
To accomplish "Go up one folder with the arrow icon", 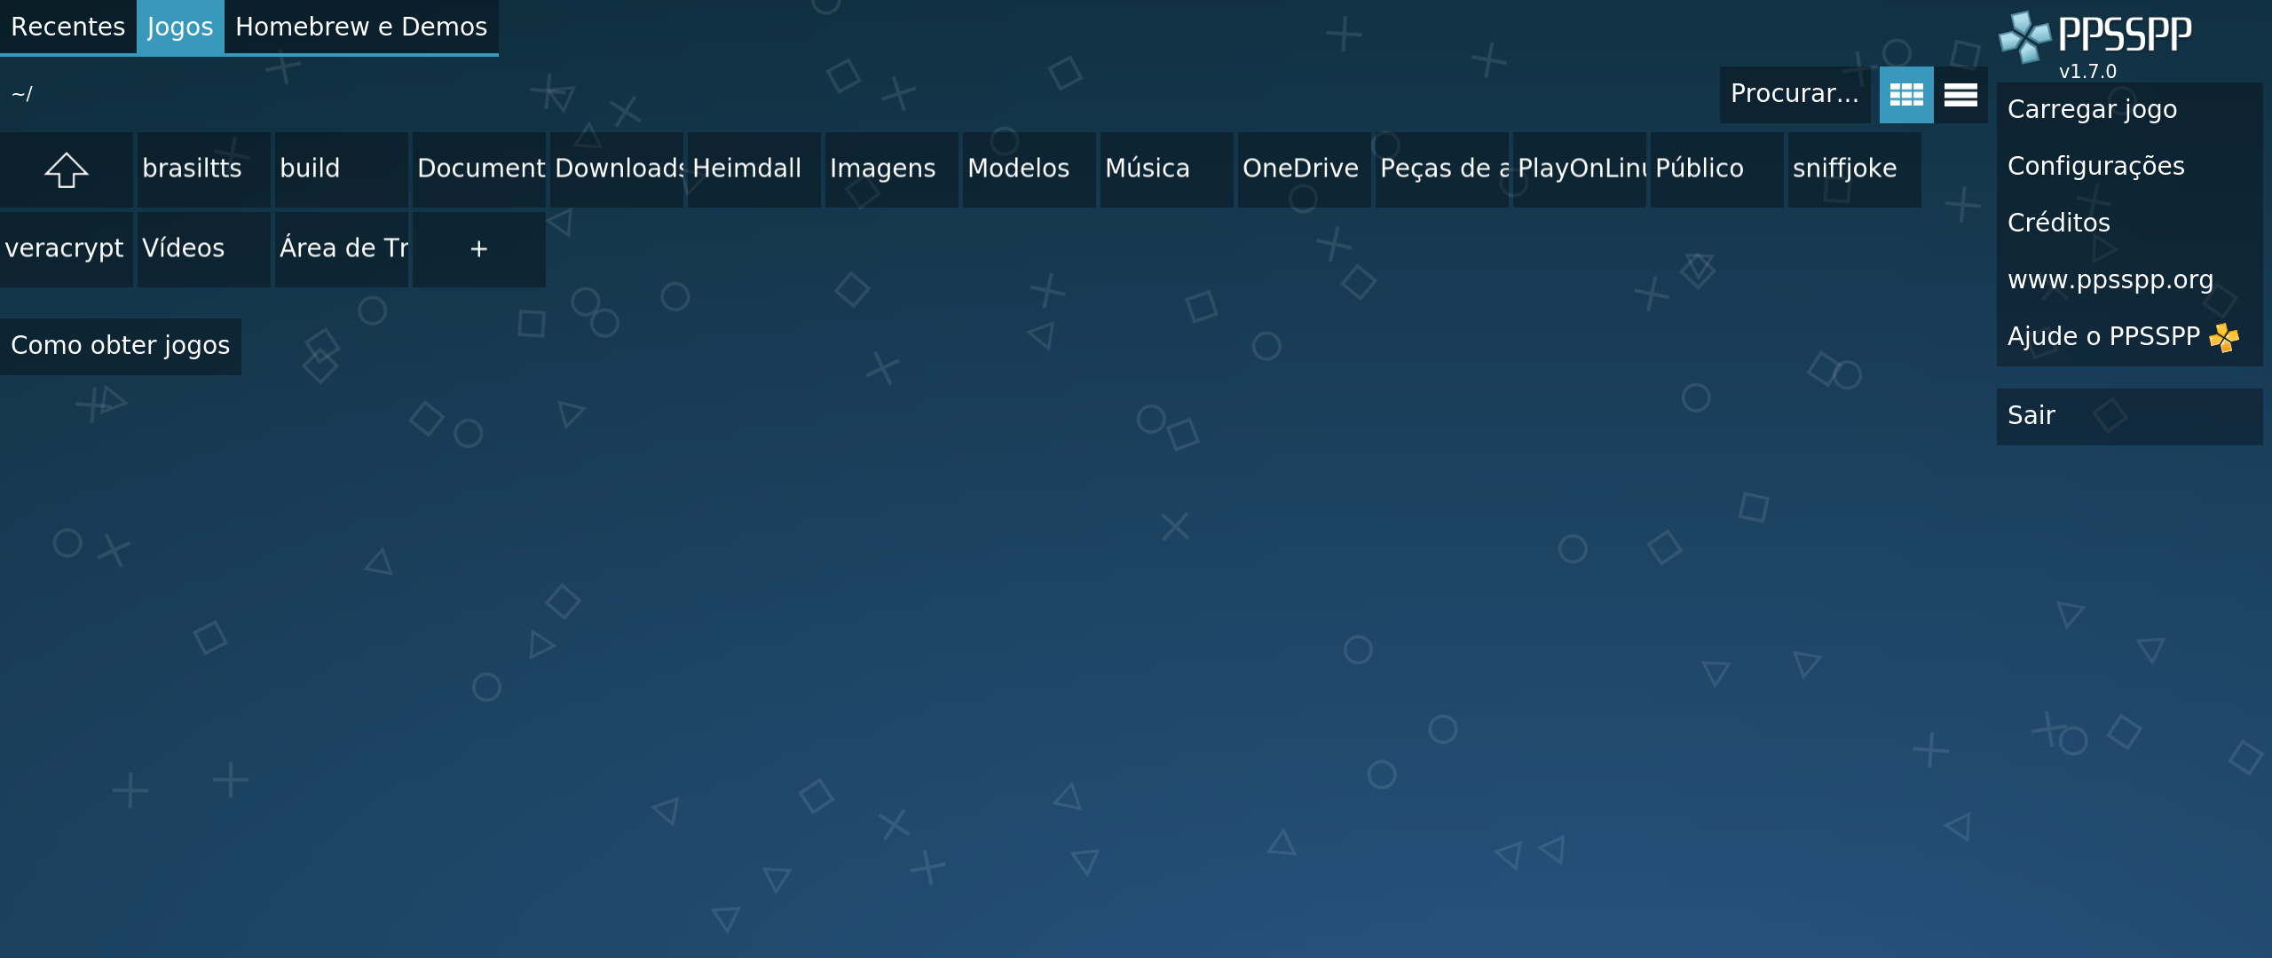I will click(x=67, y=169).
